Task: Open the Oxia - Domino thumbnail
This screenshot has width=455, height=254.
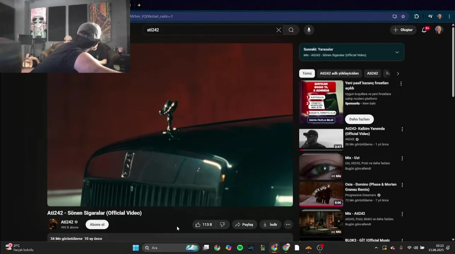Action: tap(321, 194)
